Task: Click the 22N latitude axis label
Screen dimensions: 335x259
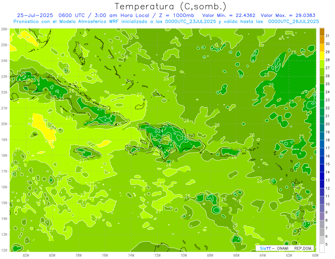Action: [x=4, y=92]
